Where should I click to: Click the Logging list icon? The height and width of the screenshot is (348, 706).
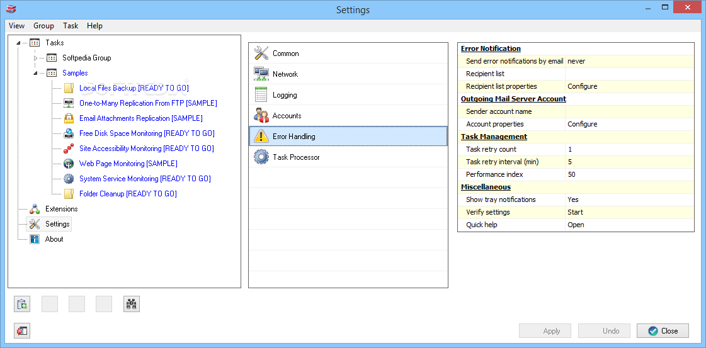click(261, 95)
